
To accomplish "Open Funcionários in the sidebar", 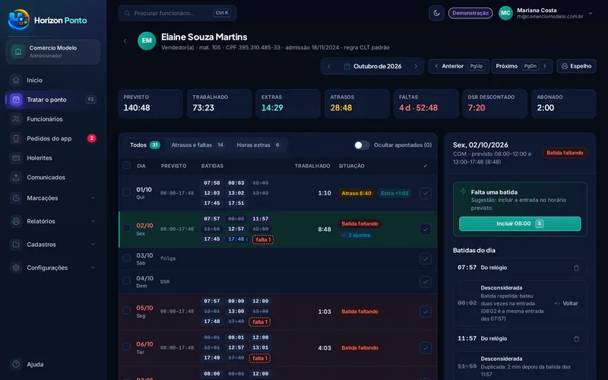I will click(52, 119).
